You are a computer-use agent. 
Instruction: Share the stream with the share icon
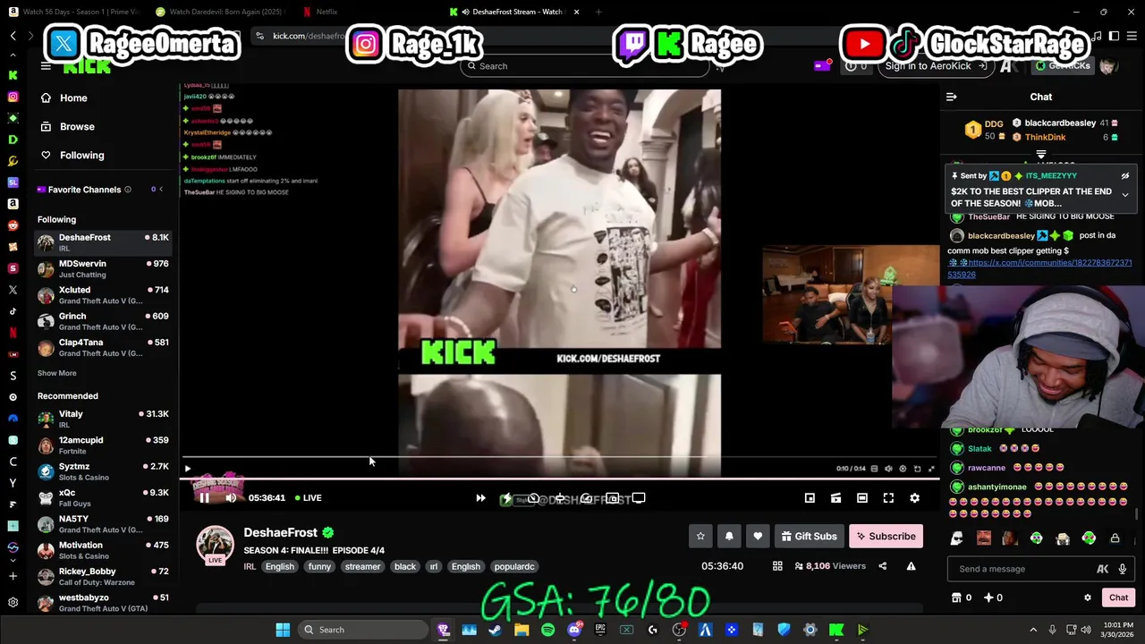click(x=882, y=566)
